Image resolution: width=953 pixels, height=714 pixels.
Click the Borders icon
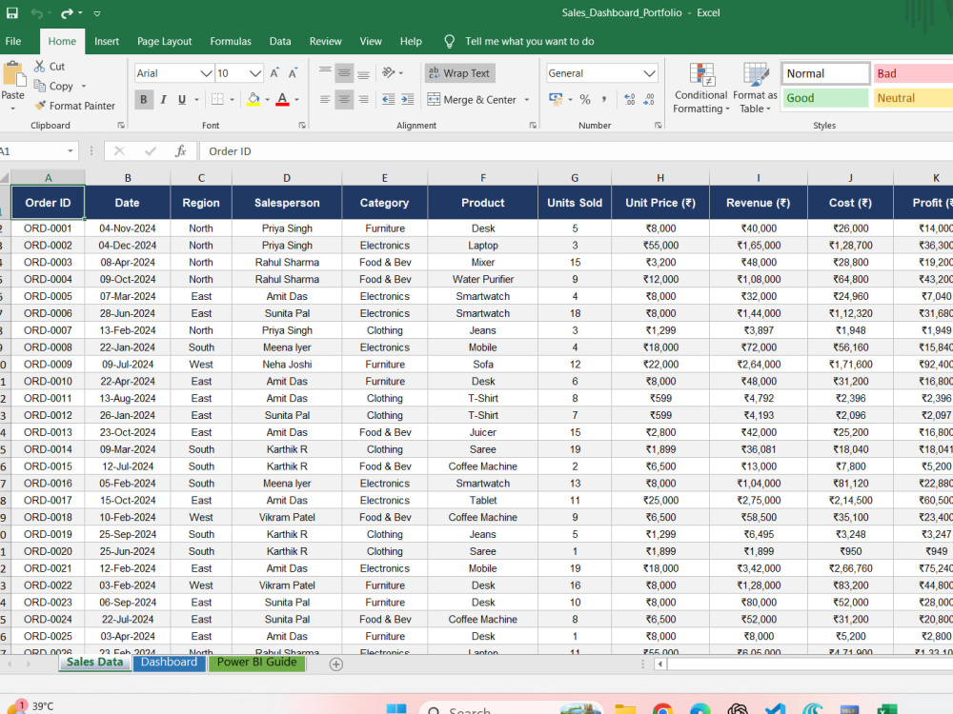(x=217, y=99)
